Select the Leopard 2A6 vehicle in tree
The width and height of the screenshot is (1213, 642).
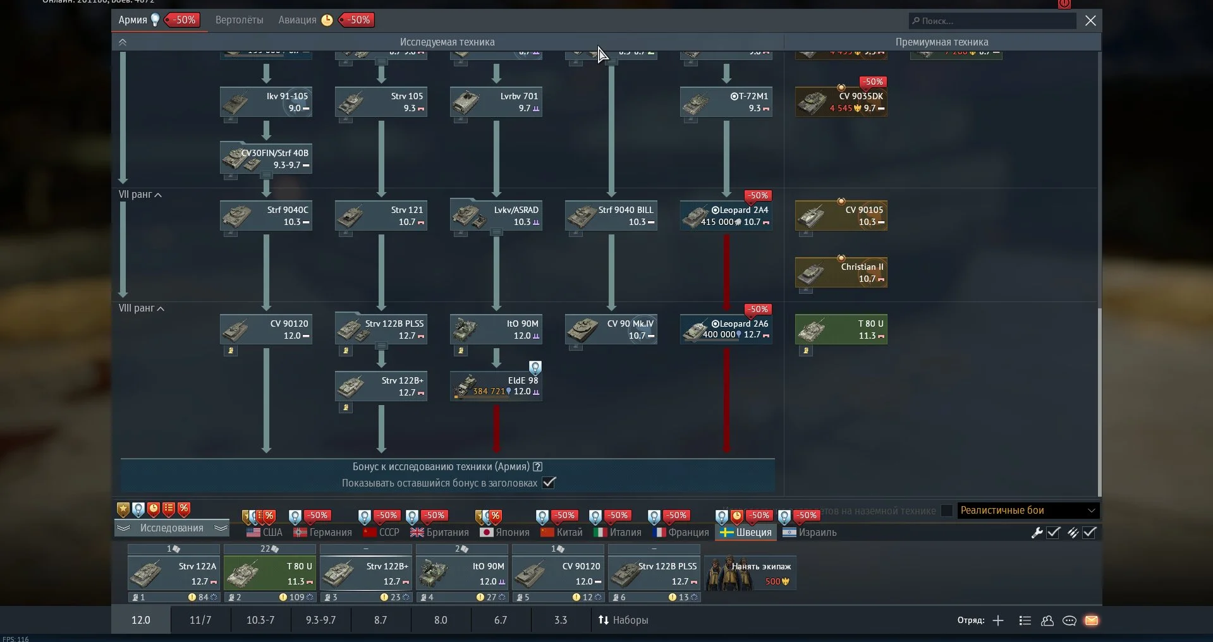click(726, 329)
